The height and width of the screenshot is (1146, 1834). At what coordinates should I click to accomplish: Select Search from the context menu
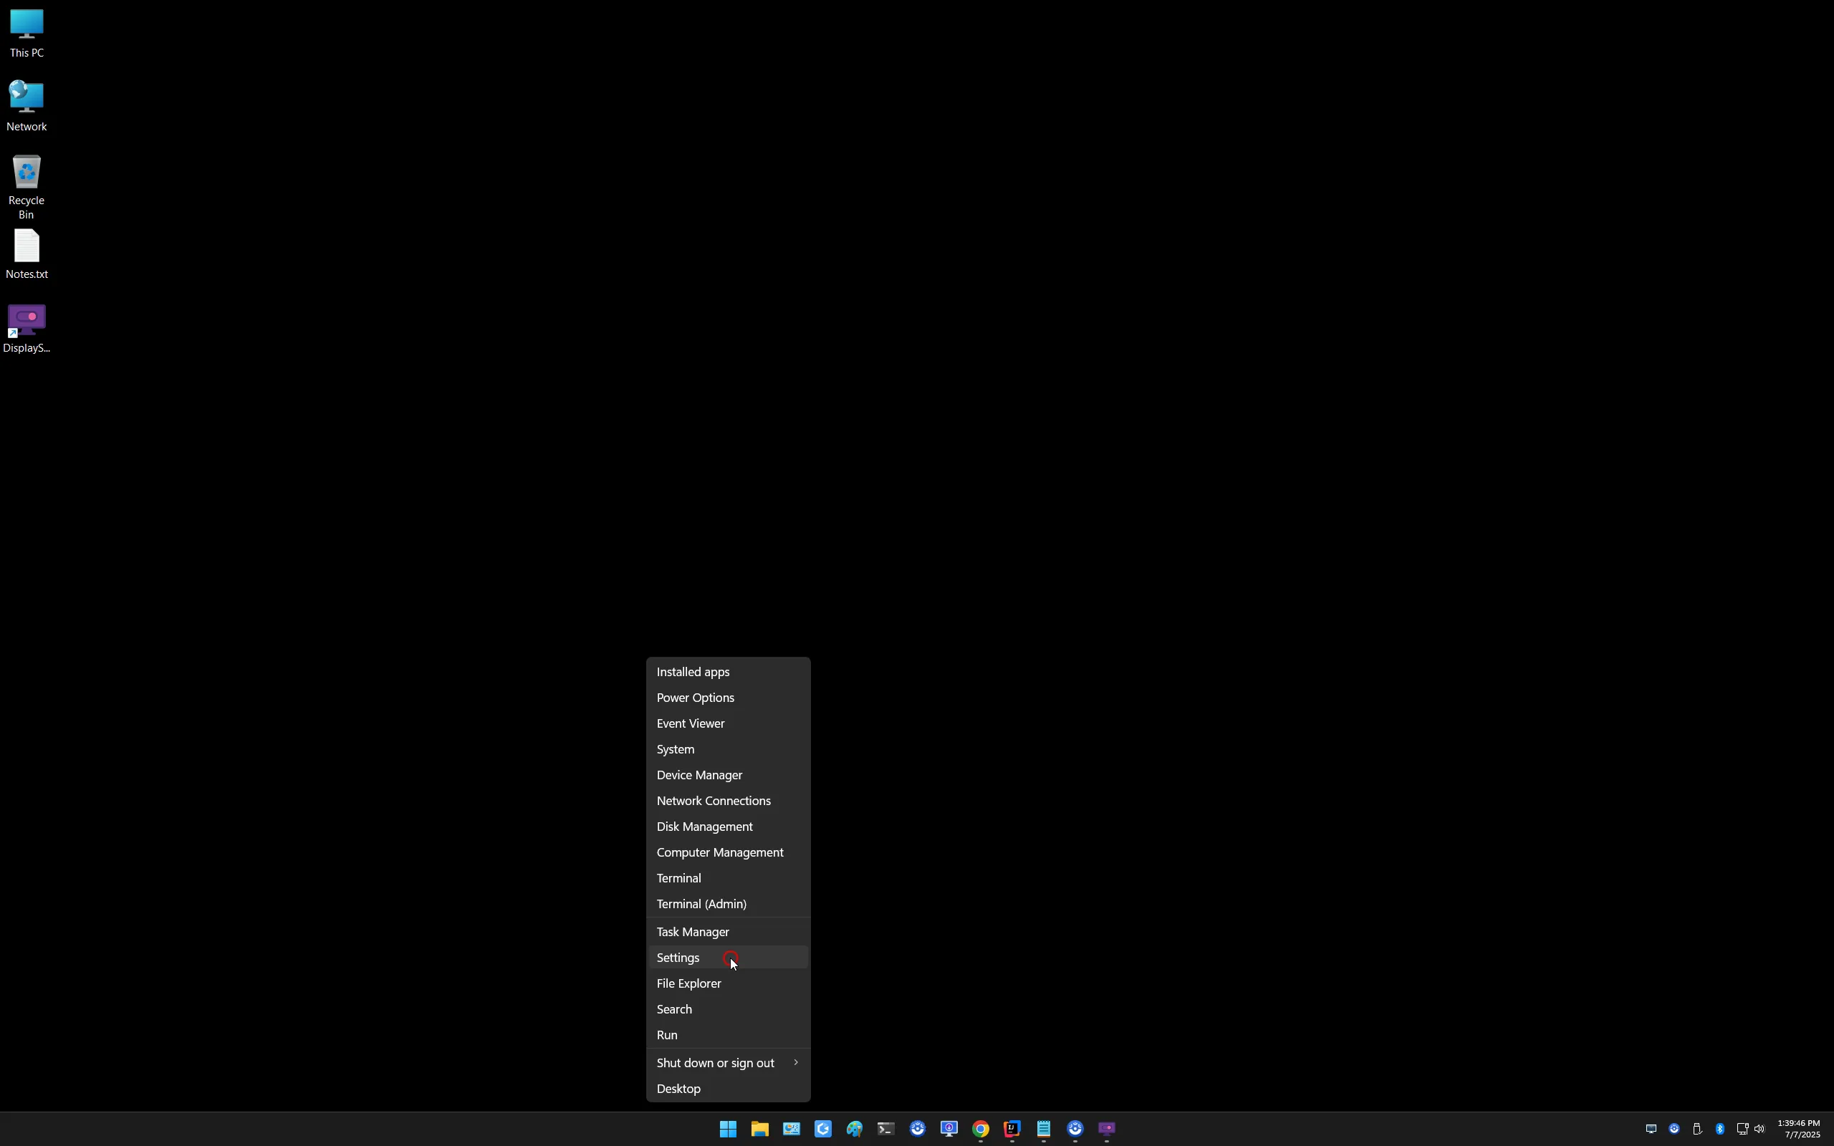(729, 1010)
